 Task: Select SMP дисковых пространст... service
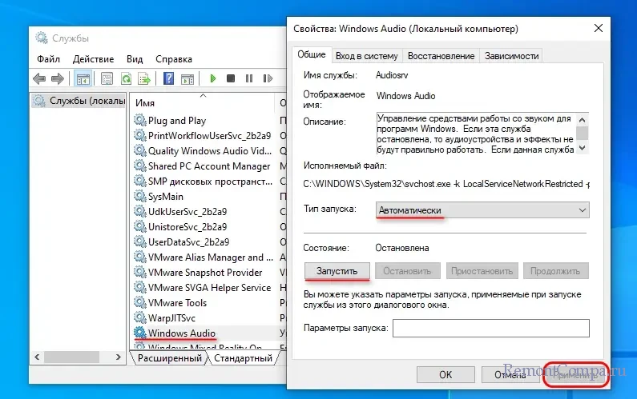point(209,182)
